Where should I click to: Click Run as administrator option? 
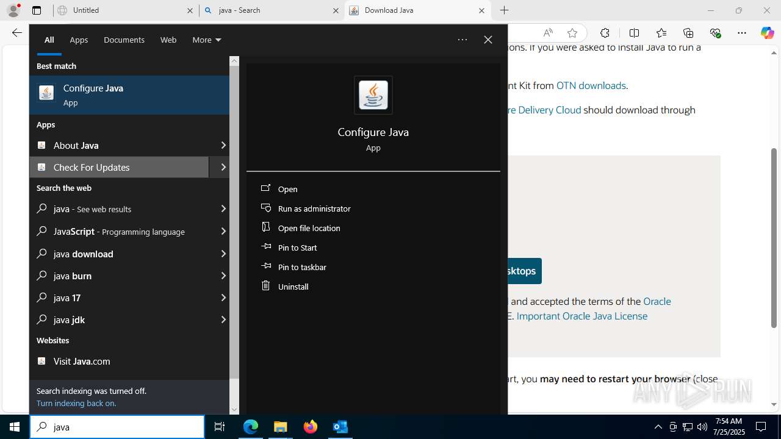pyautogui.click(x=314, y=209)
